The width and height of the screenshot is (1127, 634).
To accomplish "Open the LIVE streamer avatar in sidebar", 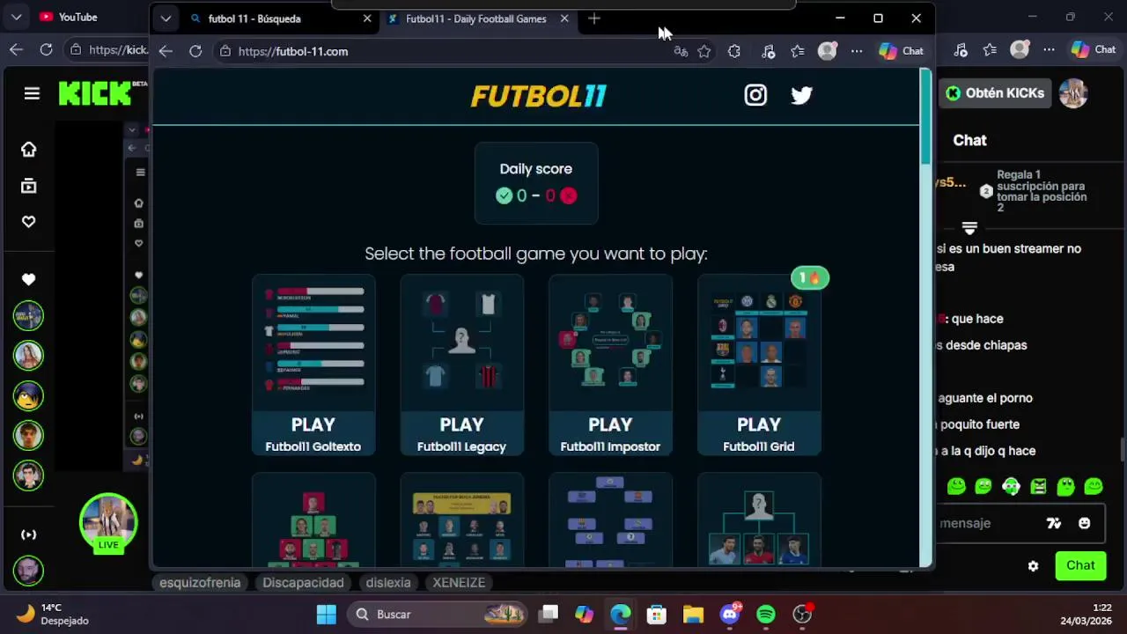I will click(x=108, y=523).
